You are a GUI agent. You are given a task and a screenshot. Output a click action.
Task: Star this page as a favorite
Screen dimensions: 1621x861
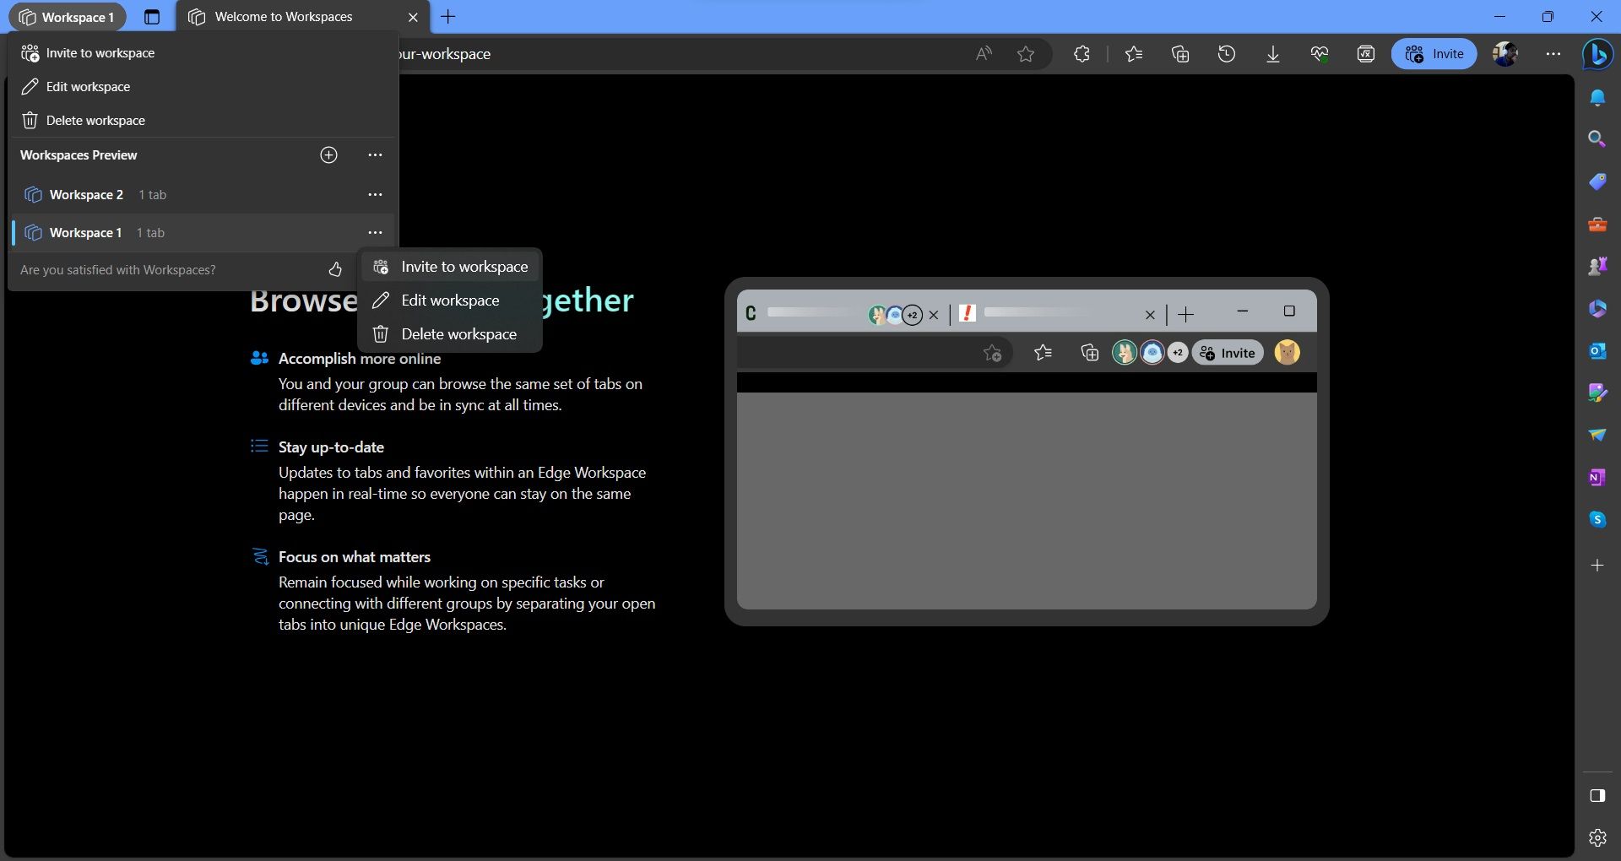pos(1026,53)
